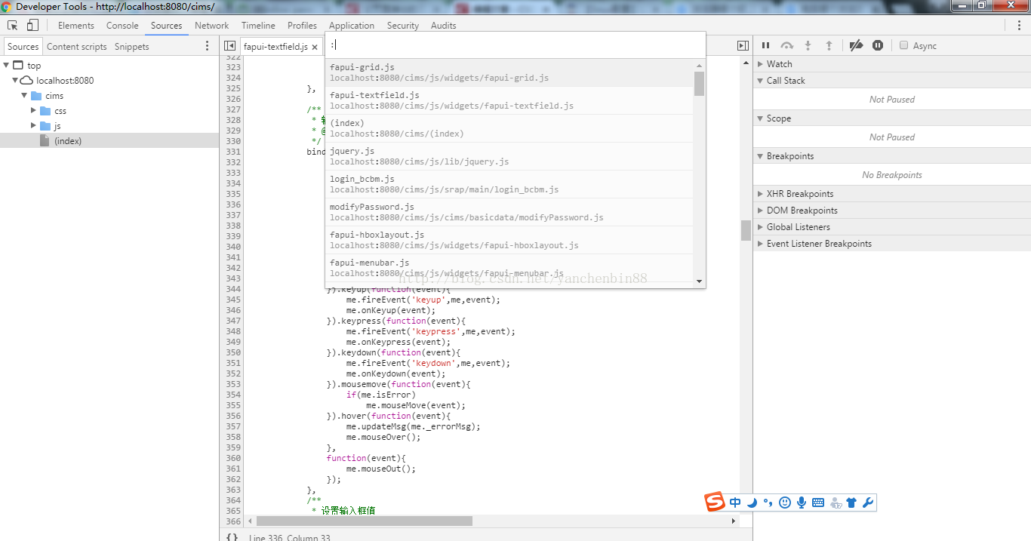Open the Security panel tab
1031x541 pixels.
403,26
